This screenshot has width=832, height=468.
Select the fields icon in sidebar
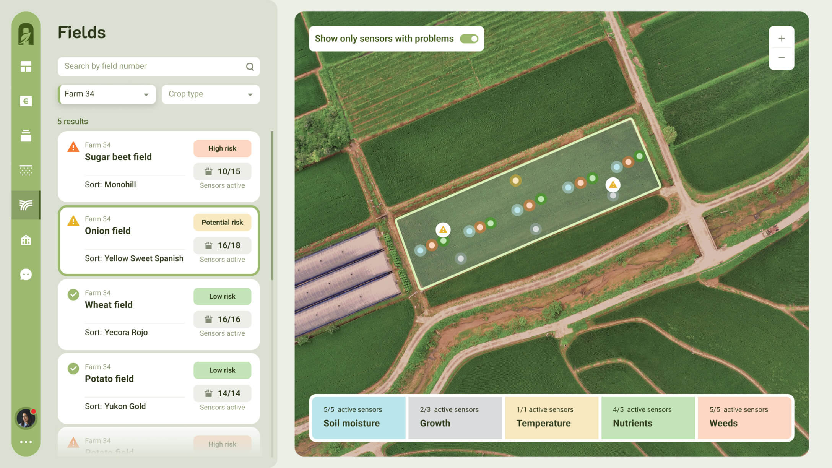pos(26,205)
